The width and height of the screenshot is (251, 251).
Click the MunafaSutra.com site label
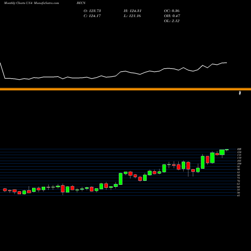point(46,3)
